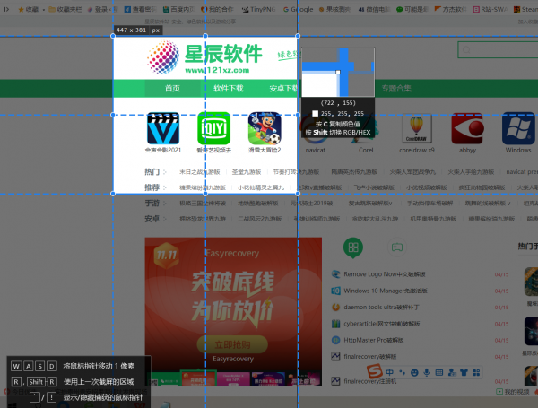
Task: Open the green iQIYI app icon
Action: tap(213, 128)
